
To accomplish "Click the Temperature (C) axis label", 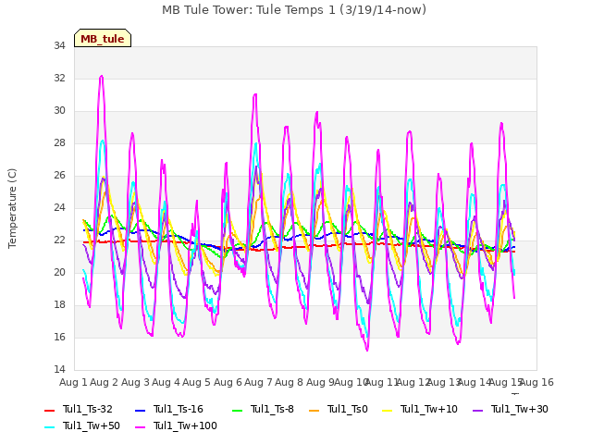I will tap(12, 208).
